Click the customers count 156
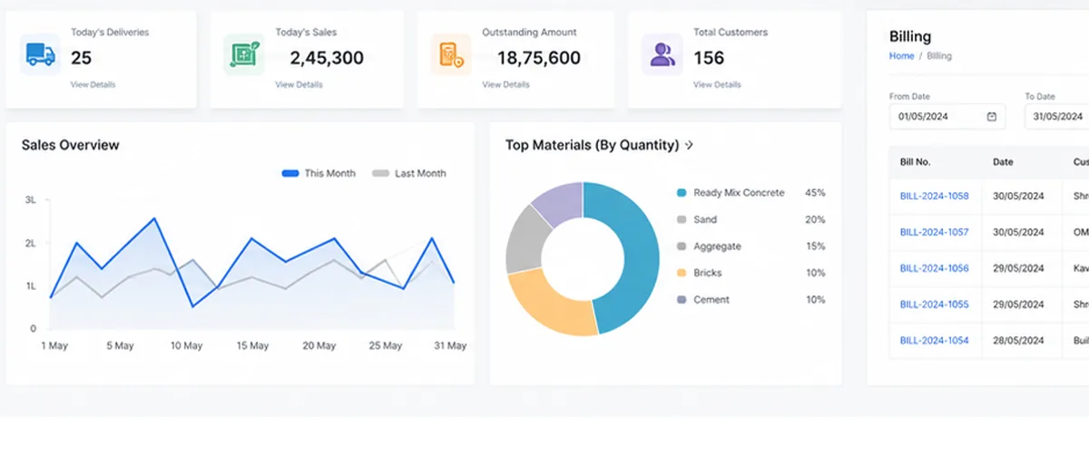Screen dimensions: 1089x453 [x=709, y=58]
